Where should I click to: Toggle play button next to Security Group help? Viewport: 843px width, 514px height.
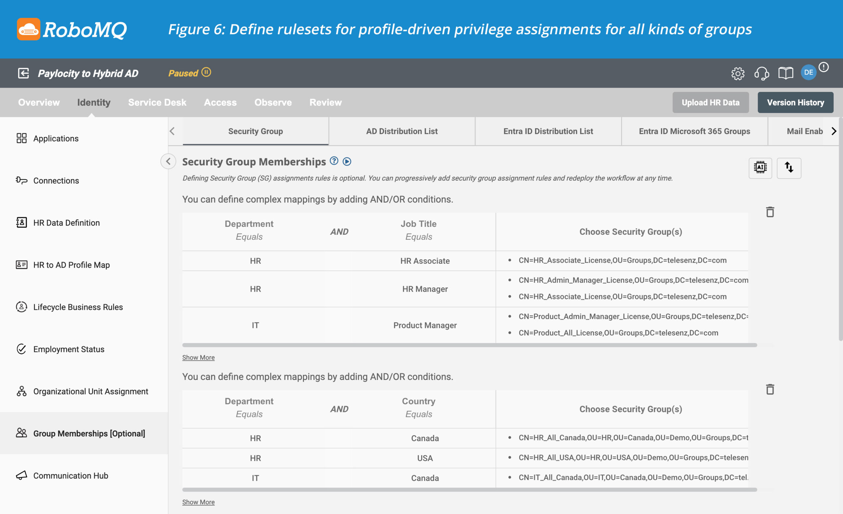347,161
